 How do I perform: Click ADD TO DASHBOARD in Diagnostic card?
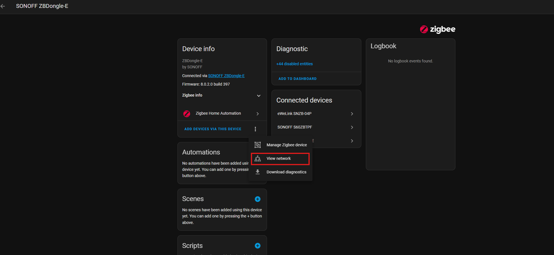coord(297,79)
